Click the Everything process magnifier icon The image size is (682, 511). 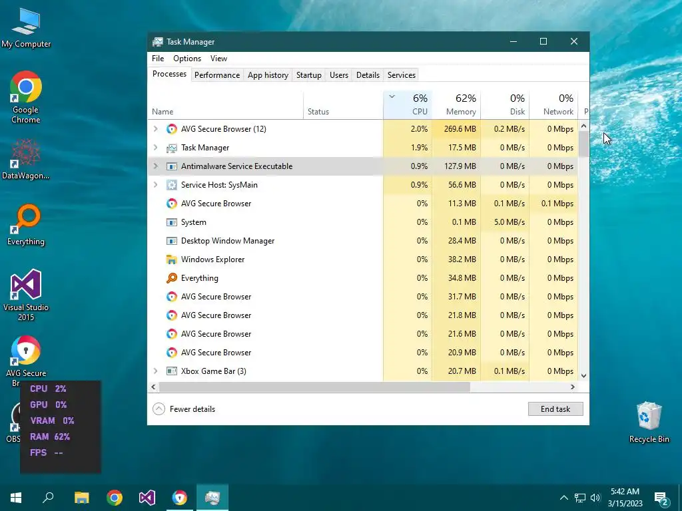[172, 278]
